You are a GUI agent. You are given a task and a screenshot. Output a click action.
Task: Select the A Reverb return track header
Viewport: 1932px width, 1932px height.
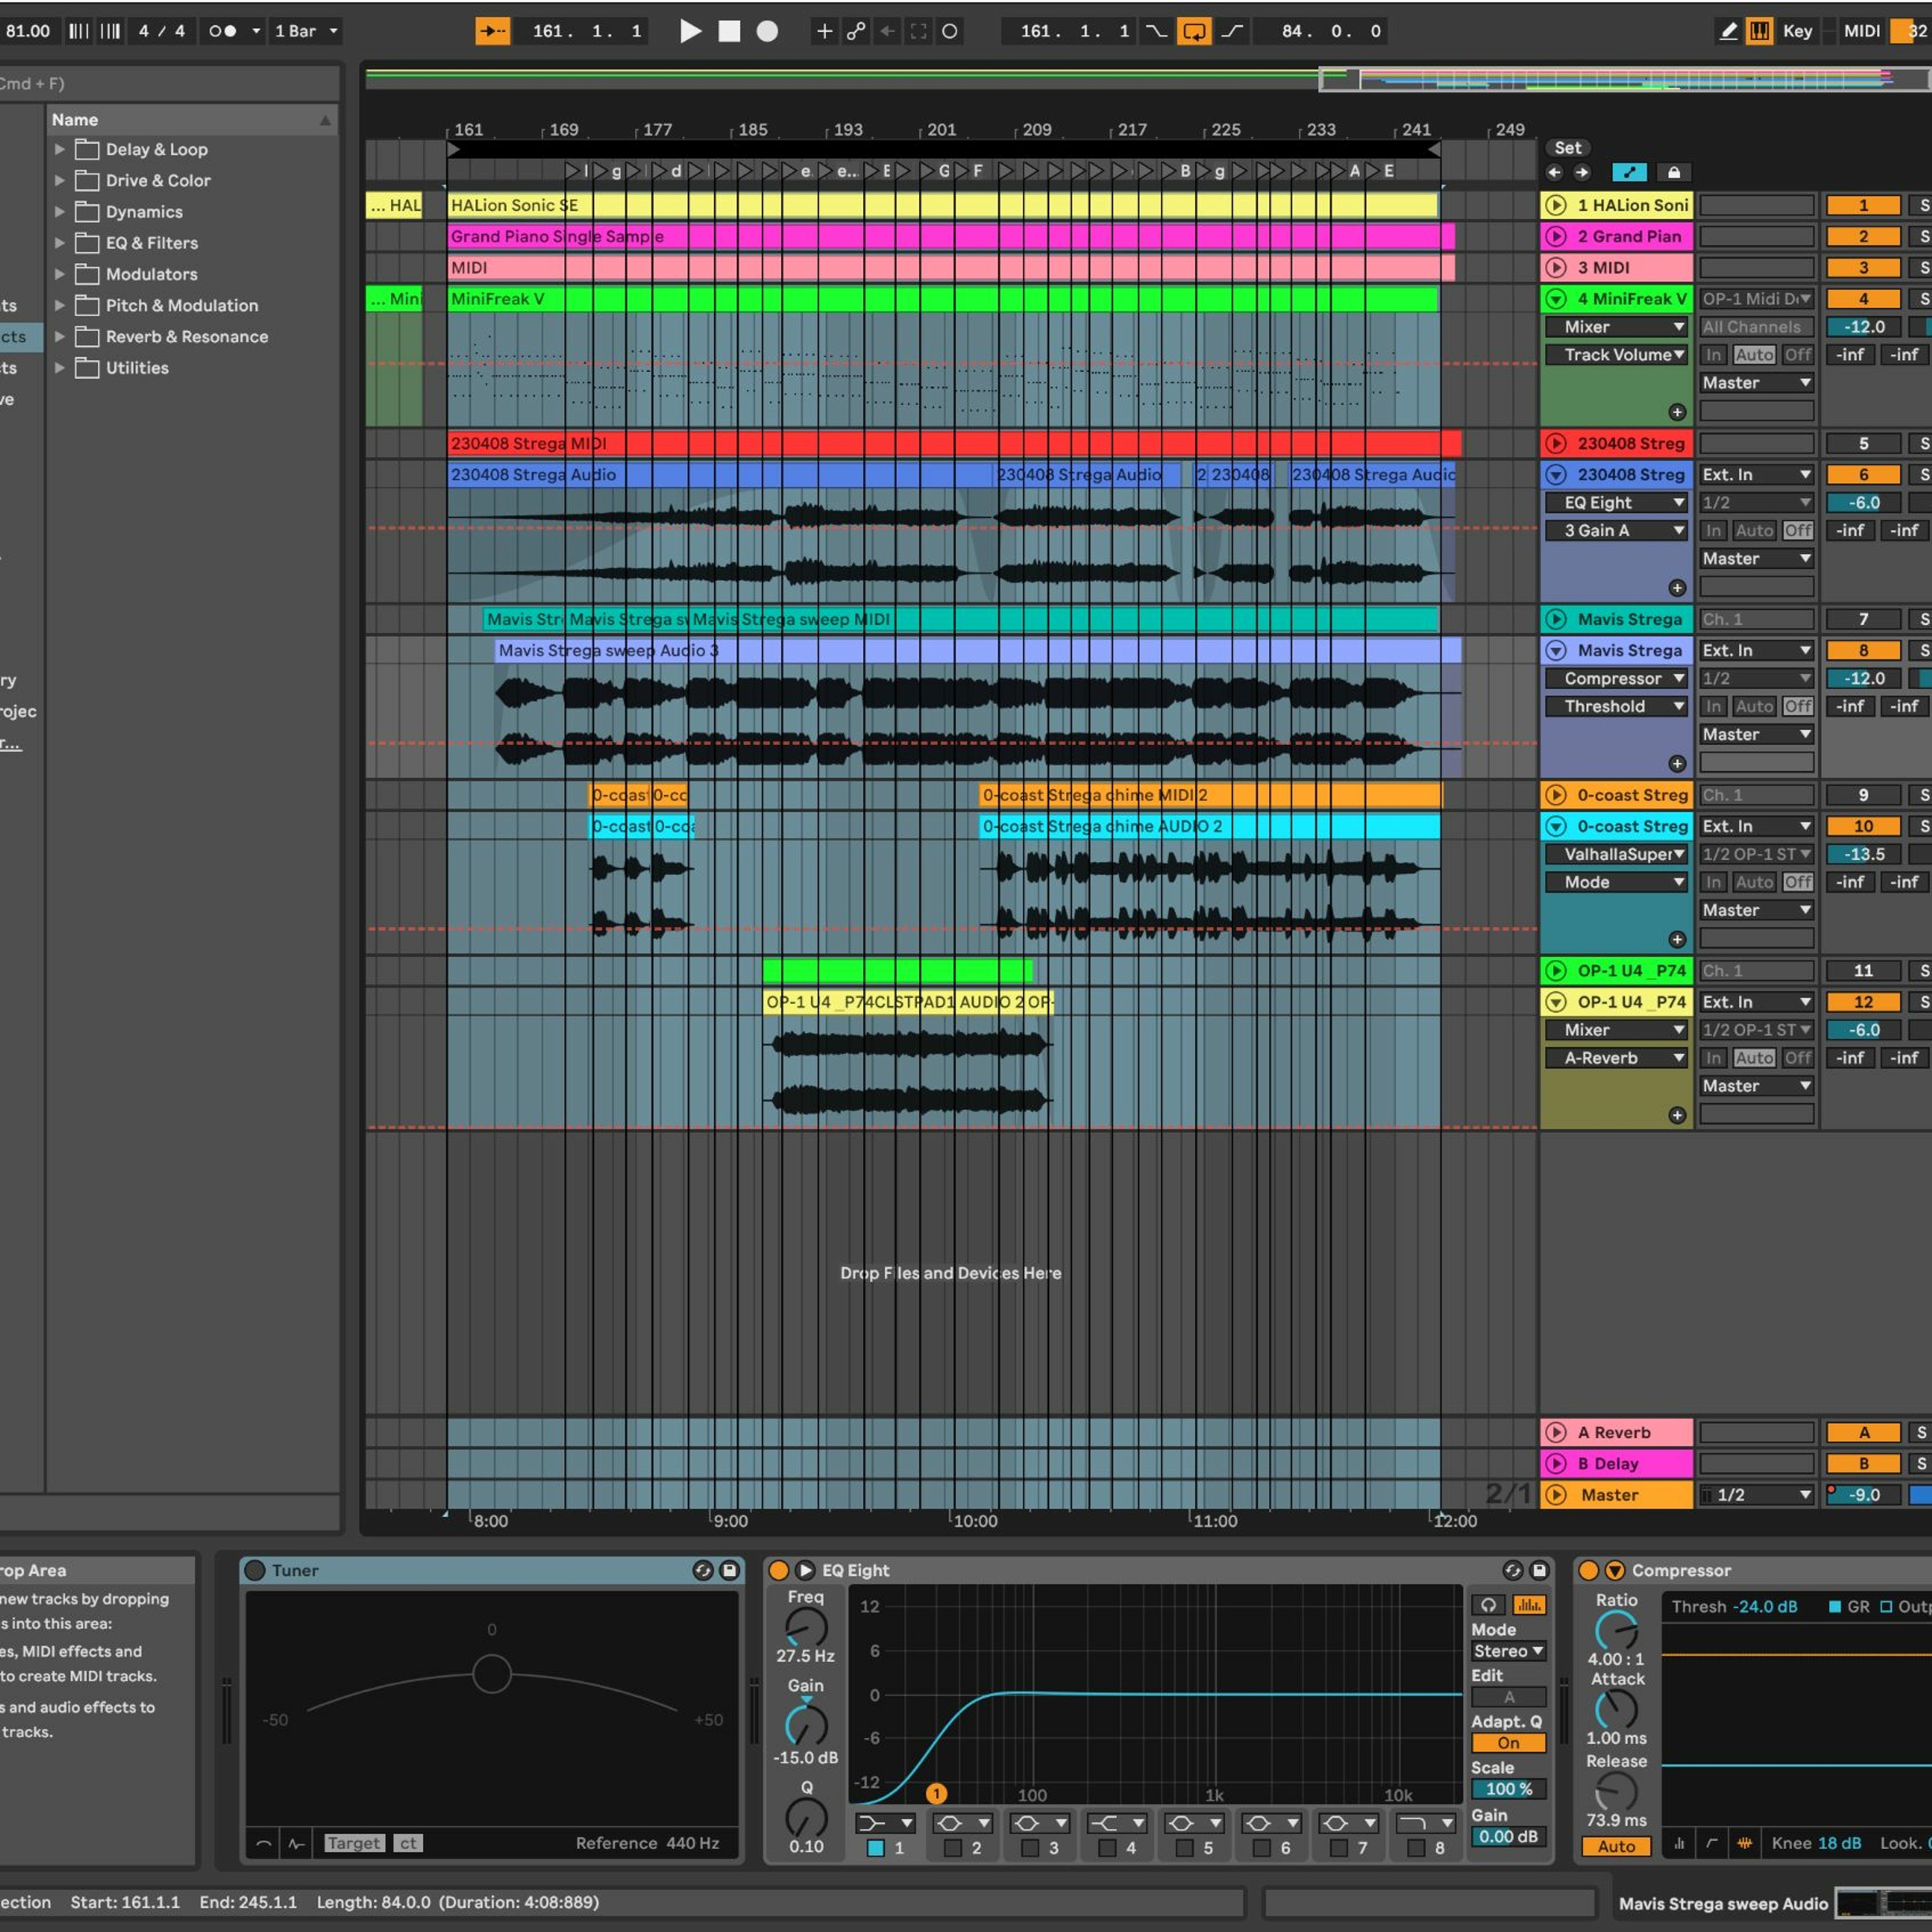(1616, 1432)
